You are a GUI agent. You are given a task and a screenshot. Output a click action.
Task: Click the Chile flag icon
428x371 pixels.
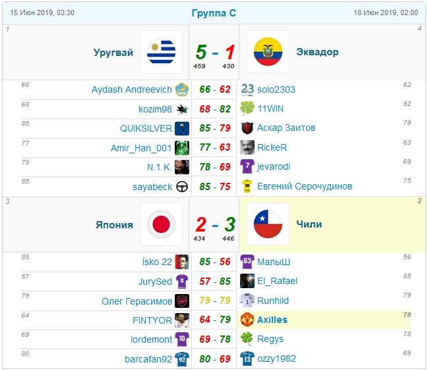tap(268, 224)
